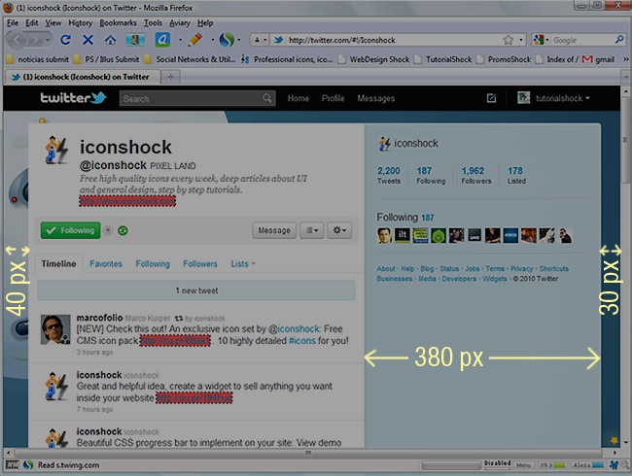Screen dimensions: 632x476
Task: Click the Twitter bird logo
Action: tap(98, 98)
